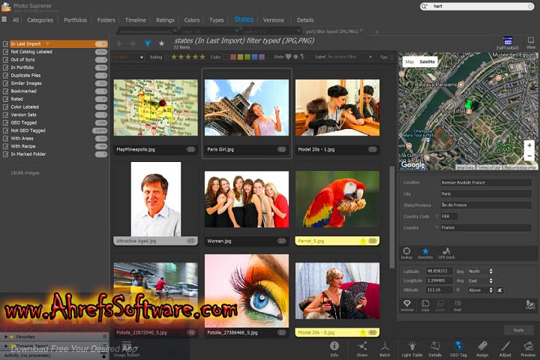Image resolution: width=540 pixels, height=360 pixels.
Task: Click the lookup target icon
Action: tap(406, 253)
